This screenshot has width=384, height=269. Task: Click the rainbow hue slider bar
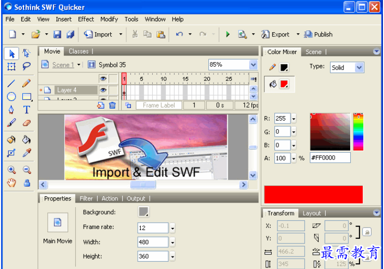pos(359,132)
